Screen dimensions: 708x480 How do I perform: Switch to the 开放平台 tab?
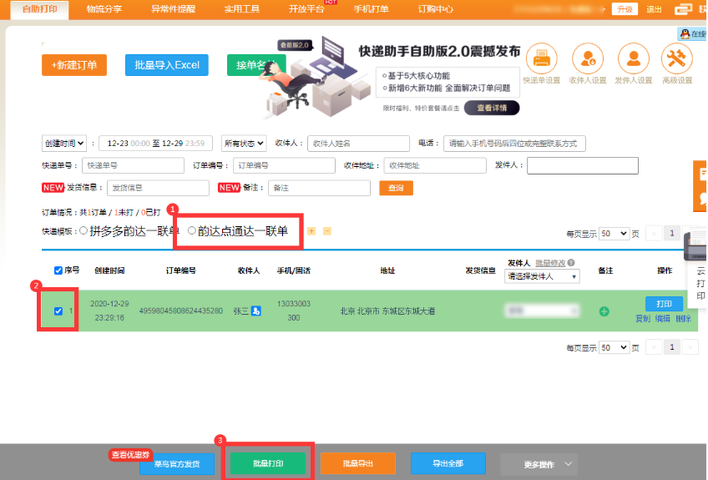pyautogui.click(x=306, y=9)
